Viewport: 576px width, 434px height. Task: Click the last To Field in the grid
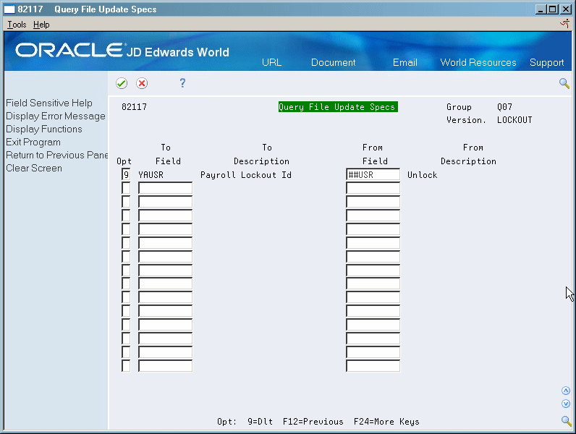[165, 366]
